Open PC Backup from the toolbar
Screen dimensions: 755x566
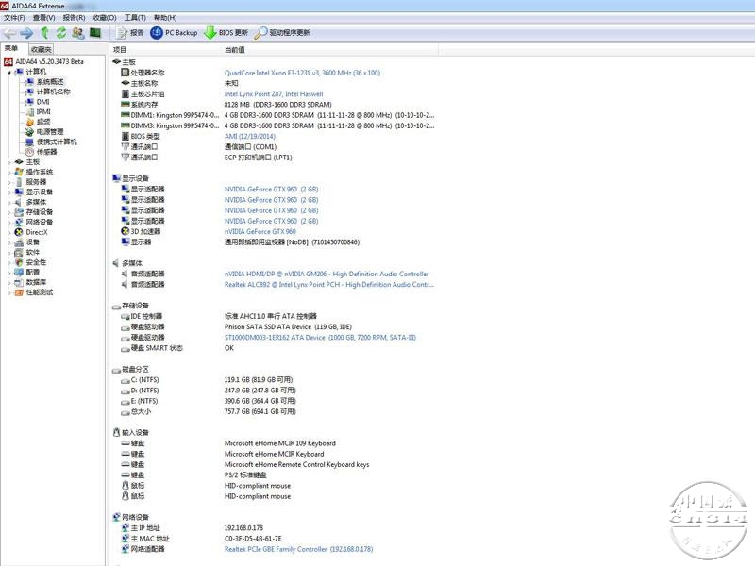pyautogui.click(x=174, y=33)
